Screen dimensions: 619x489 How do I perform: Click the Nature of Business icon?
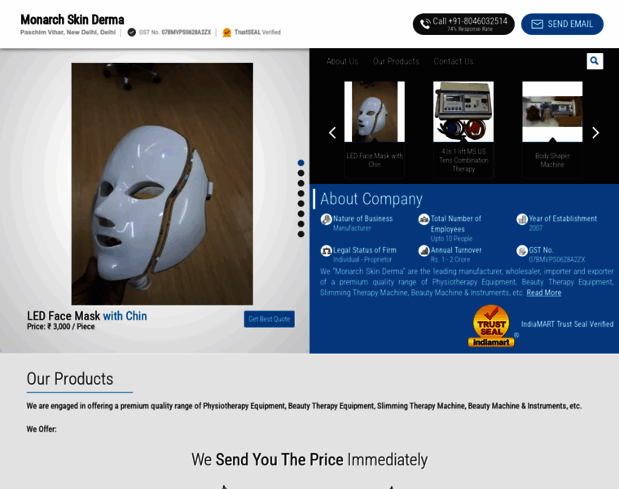pos(326,218)
